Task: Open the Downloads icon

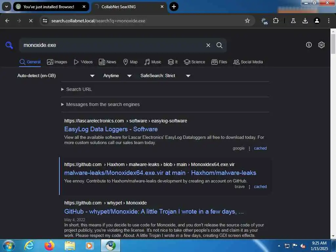Action: (305, 21)
